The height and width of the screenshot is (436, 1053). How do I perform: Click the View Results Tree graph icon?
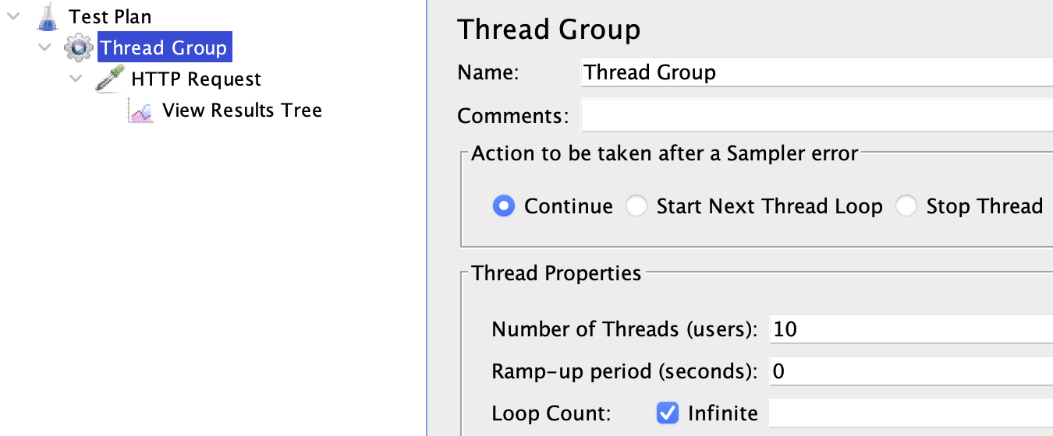(140, 111)
